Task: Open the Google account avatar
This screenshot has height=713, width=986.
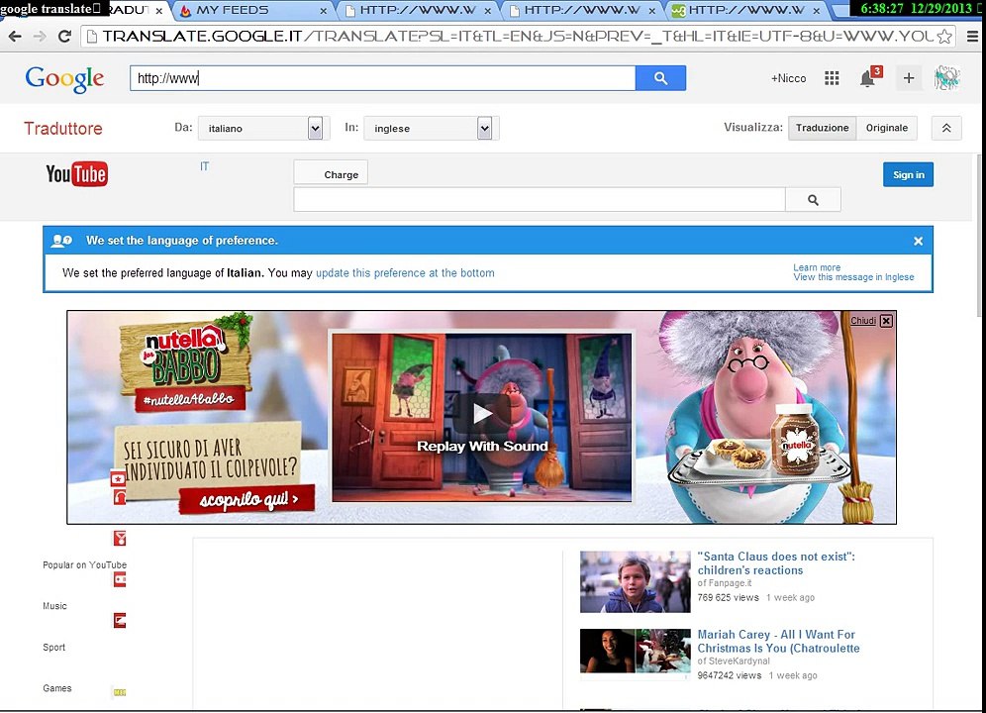Action: tap(946, 78)
